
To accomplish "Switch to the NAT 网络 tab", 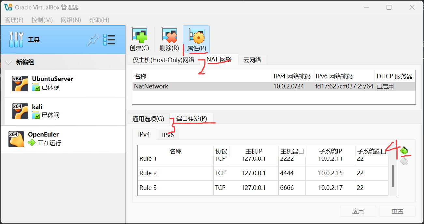I will (x=219, y=59).
